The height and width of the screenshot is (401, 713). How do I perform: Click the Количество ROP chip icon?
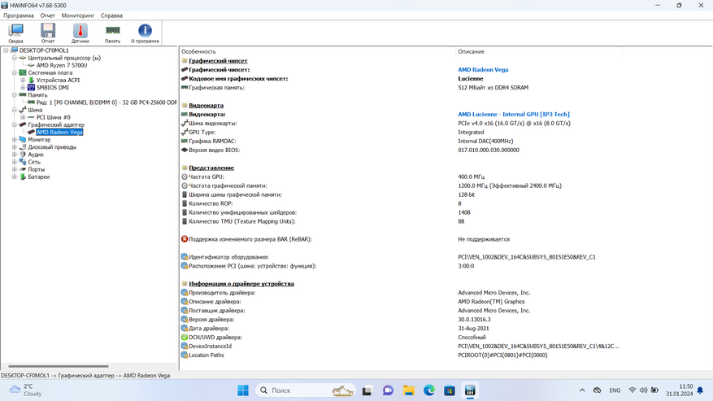[x=185, y=203]
